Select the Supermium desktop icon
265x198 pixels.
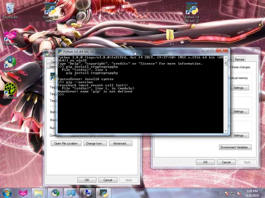click(x=10, y=65)
